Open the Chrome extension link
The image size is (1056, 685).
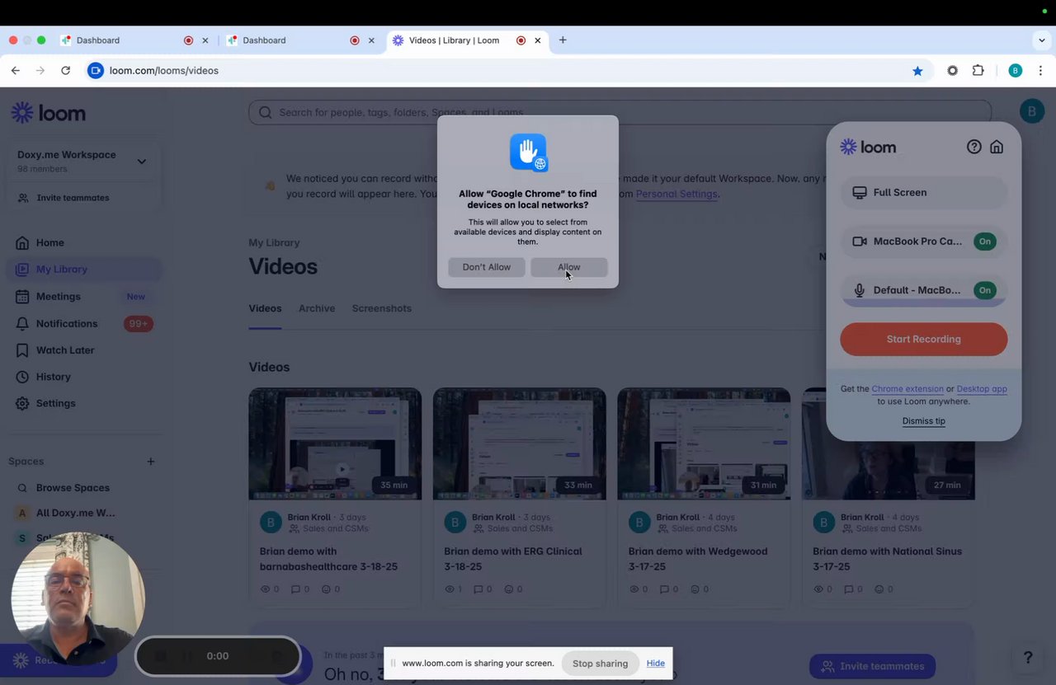click(x=907, y=389)
